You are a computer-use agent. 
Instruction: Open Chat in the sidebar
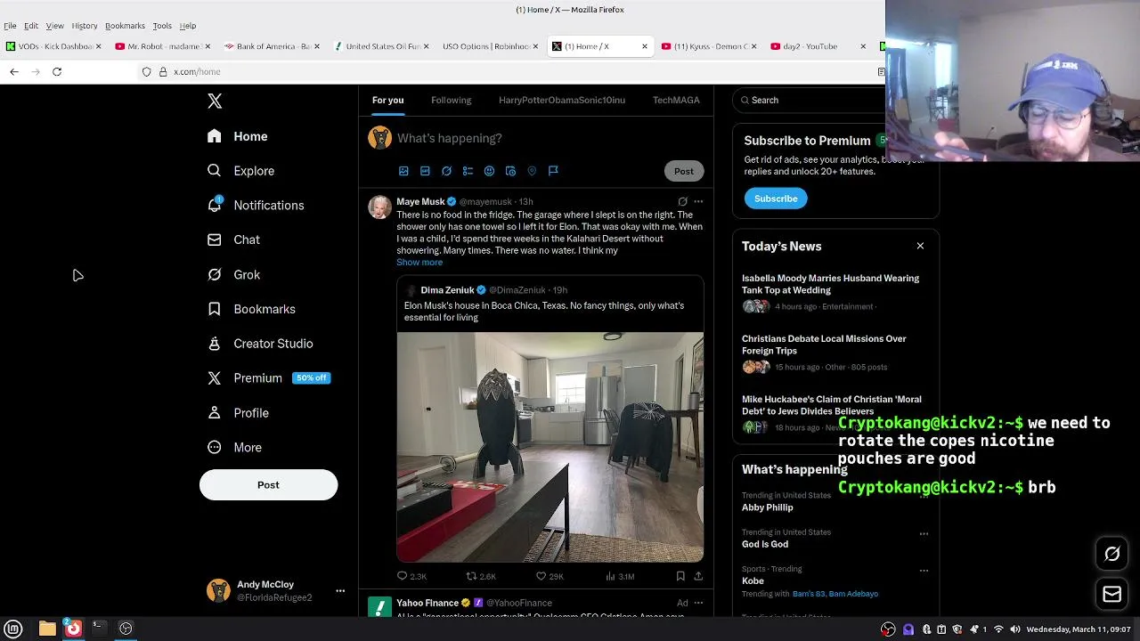233,239
